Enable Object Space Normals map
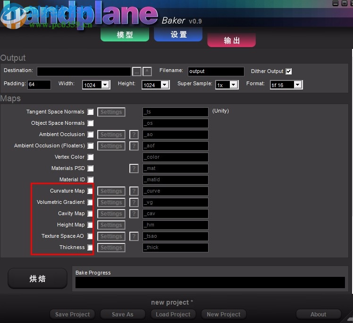Image resolution: width=353 pixels, height=323 pixels. click(x=91, y=123)
